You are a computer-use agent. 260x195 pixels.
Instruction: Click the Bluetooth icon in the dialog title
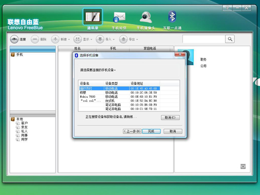76,55
